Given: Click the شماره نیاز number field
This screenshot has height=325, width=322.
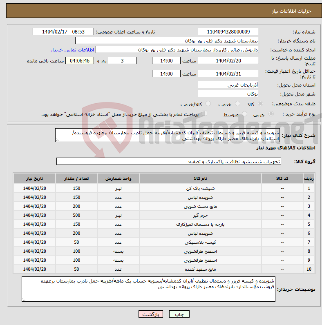Looking at the screenshot, I should pos(228,32).
